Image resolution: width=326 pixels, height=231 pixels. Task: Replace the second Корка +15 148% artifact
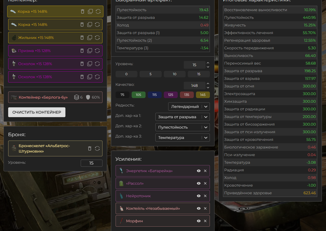pyautogui.click(x=97, y=25)
